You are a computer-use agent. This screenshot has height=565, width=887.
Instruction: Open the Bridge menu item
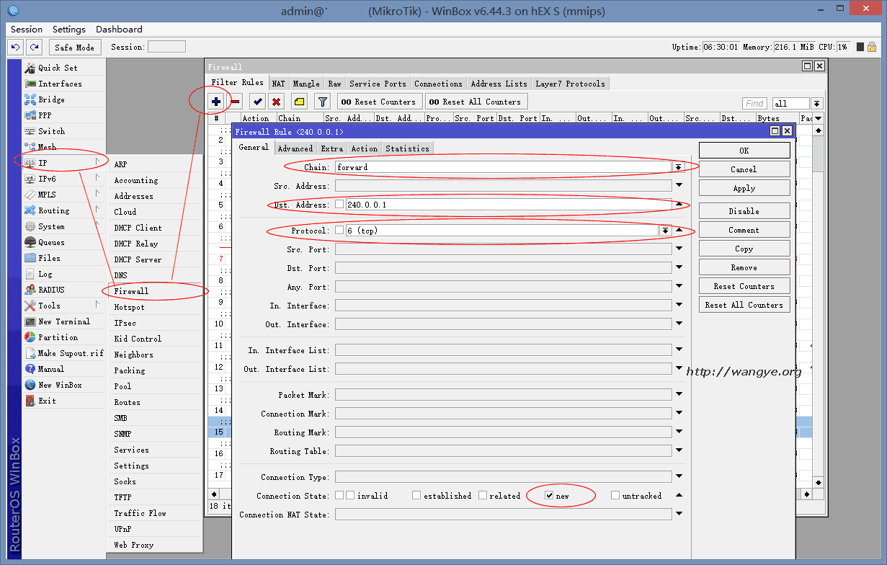51,99
